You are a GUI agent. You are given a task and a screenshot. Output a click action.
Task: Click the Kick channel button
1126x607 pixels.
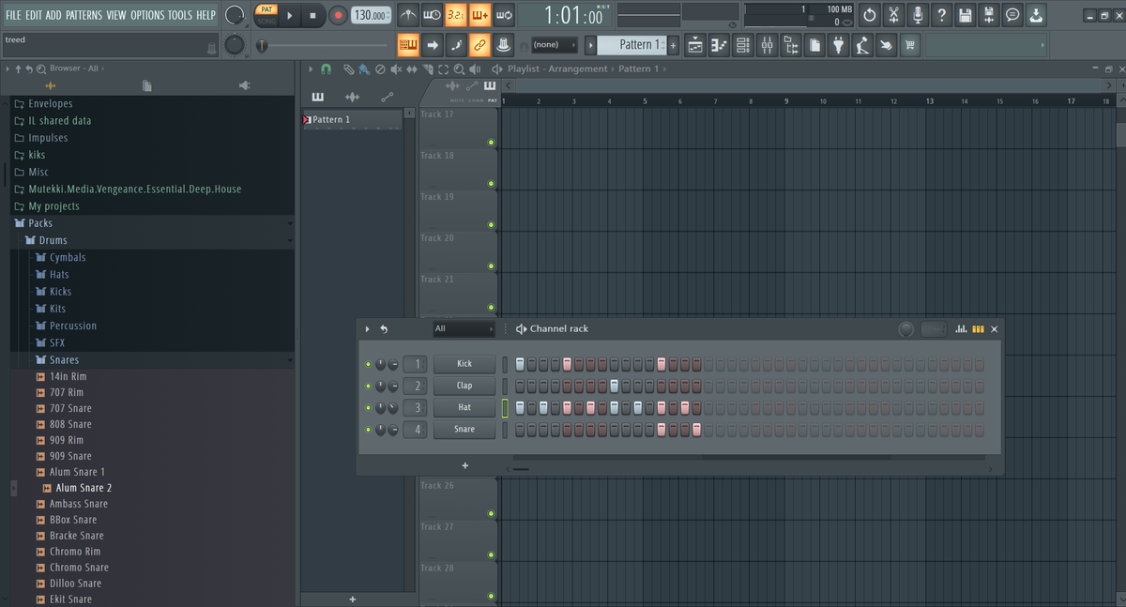(x=464, y=364)
